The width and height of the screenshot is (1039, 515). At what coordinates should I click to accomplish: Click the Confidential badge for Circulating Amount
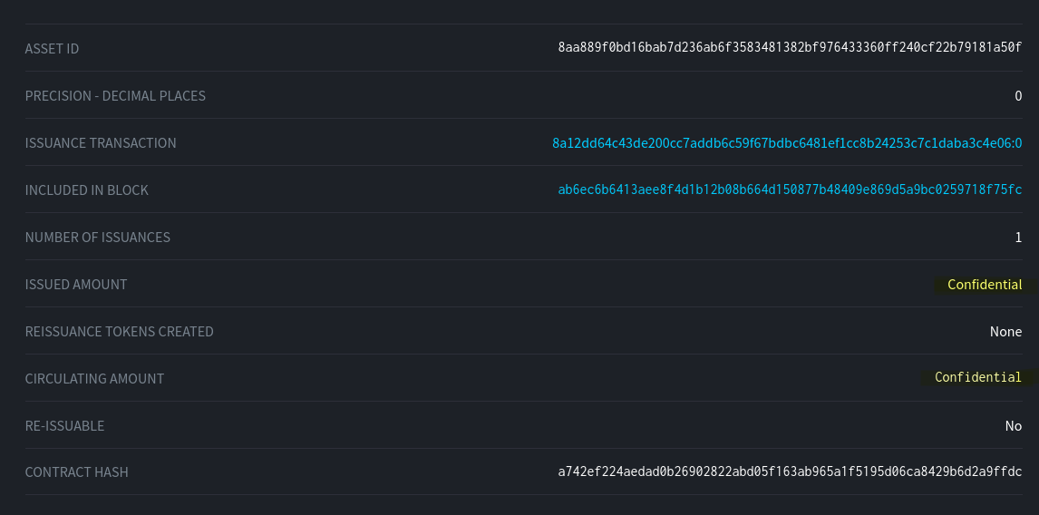(x=978, y=378)
